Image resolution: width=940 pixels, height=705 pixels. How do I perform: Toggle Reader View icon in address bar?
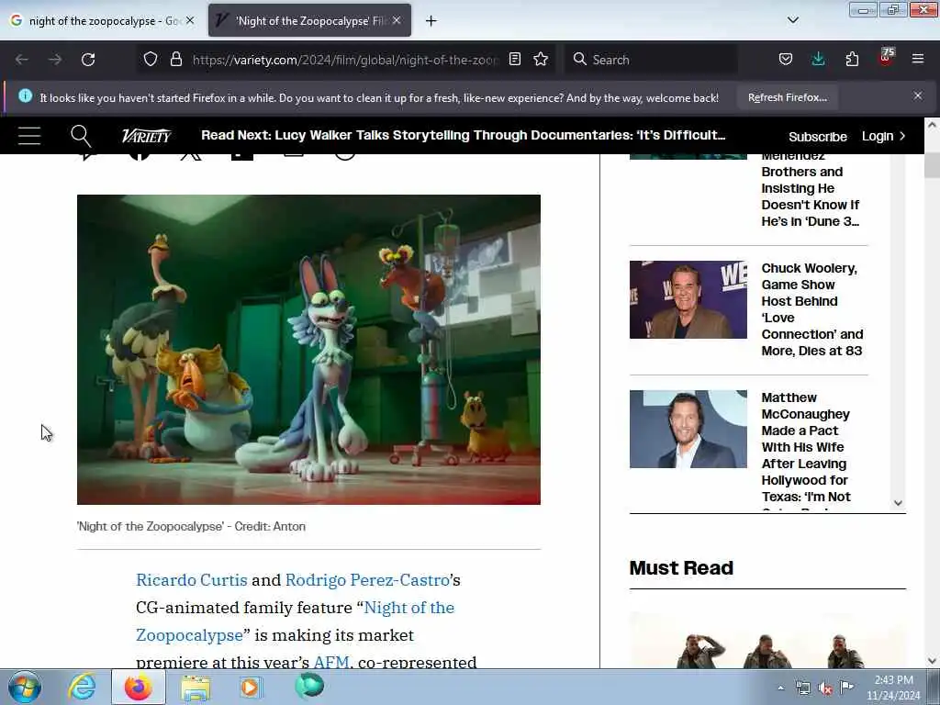click(514, 60)
